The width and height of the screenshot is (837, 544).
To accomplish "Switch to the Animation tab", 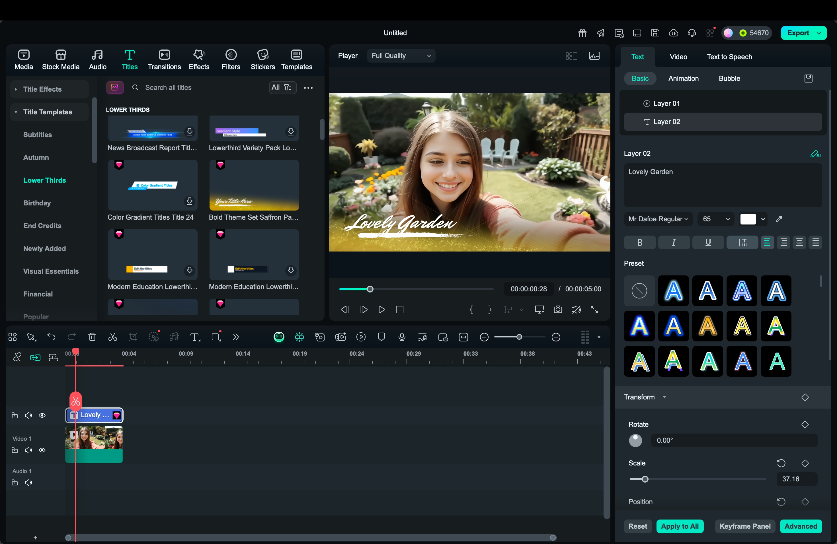I will (683, 78).
